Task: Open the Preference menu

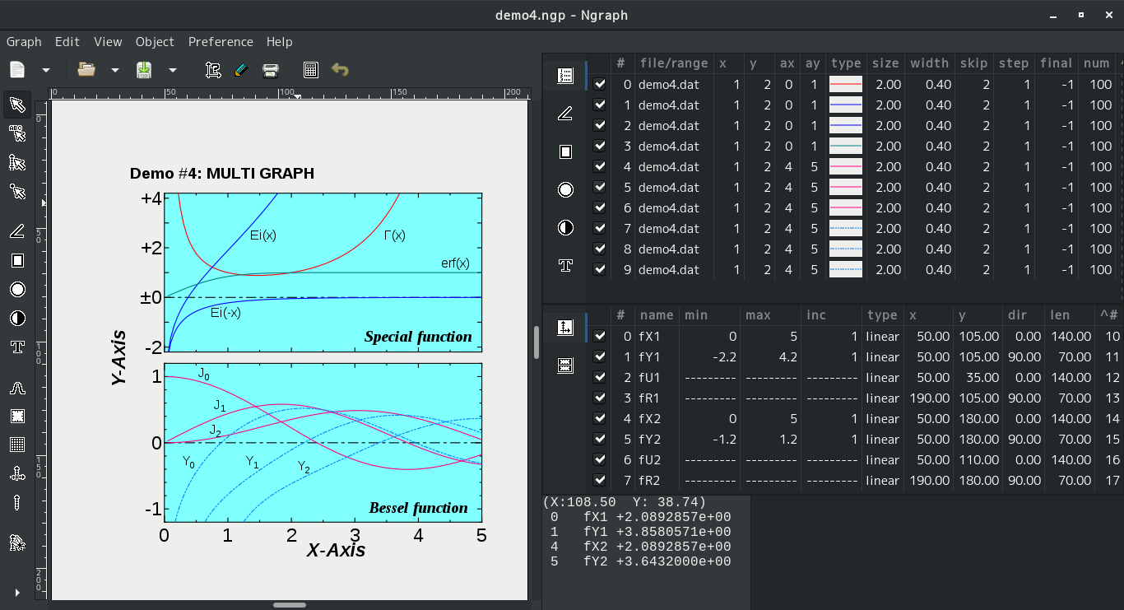Action: point(221,41)
